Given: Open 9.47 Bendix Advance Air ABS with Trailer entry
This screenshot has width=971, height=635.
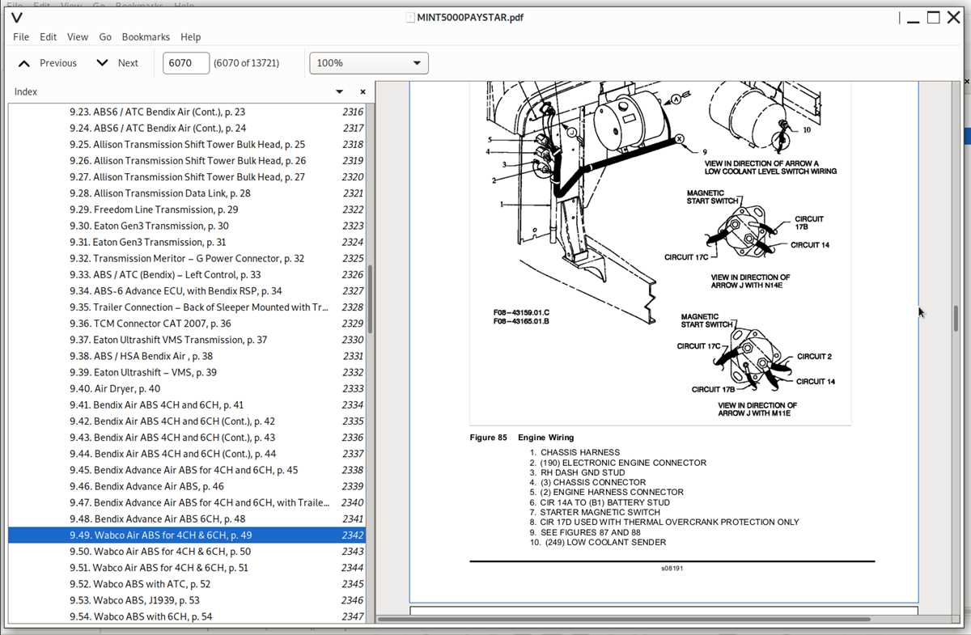Looking at the screenshot, I should click(187, 502).
